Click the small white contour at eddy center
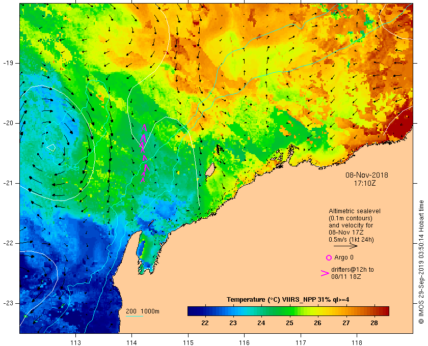 pos(51,148)
